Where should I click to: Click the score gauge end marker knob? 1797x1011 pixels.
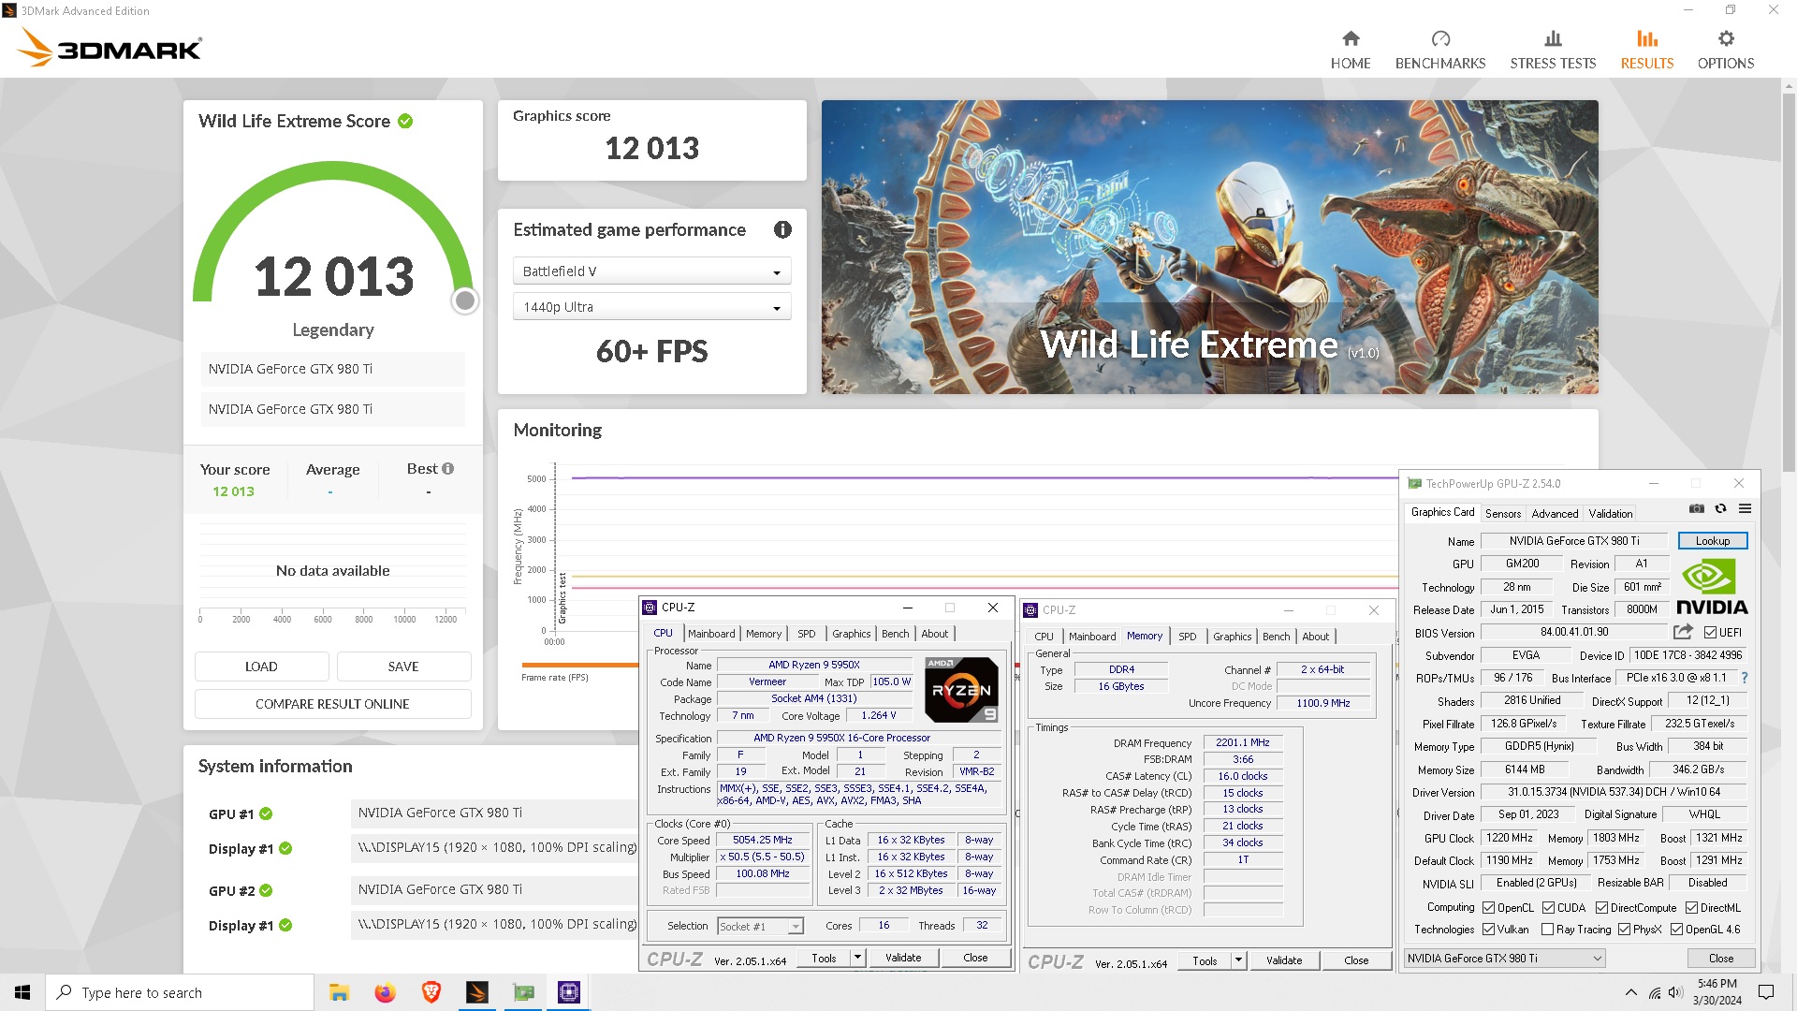464,300
